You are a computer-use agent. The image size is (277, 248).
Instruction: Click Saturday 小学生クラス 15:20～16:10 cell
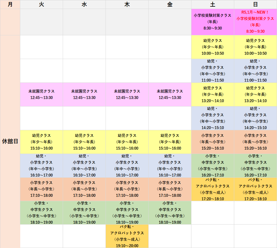pyautogui.click(x=213, y=142)
